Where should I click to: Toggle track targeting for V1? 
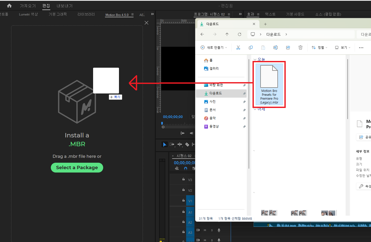click(190, 201)
